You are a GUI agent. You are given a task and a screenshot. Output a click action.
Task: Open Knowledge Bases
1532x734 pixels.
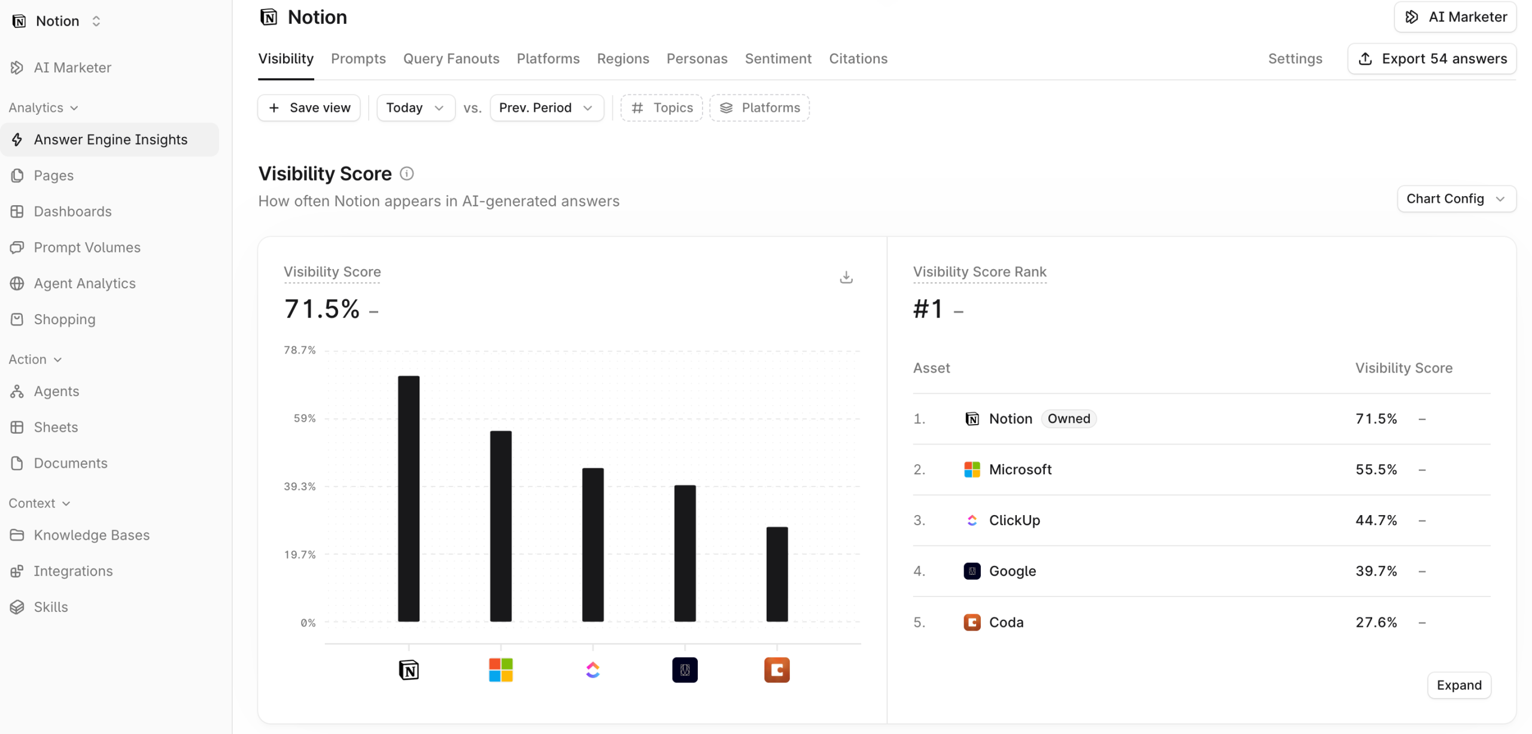(x=110, y=535)
